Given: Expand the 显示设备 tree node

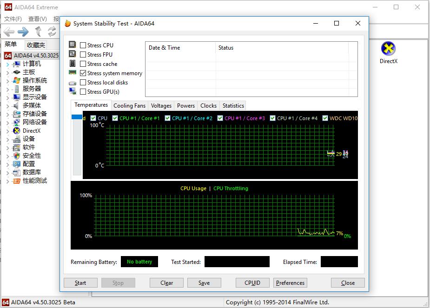Looking at the screenshot, I should (x=8, y=98).
